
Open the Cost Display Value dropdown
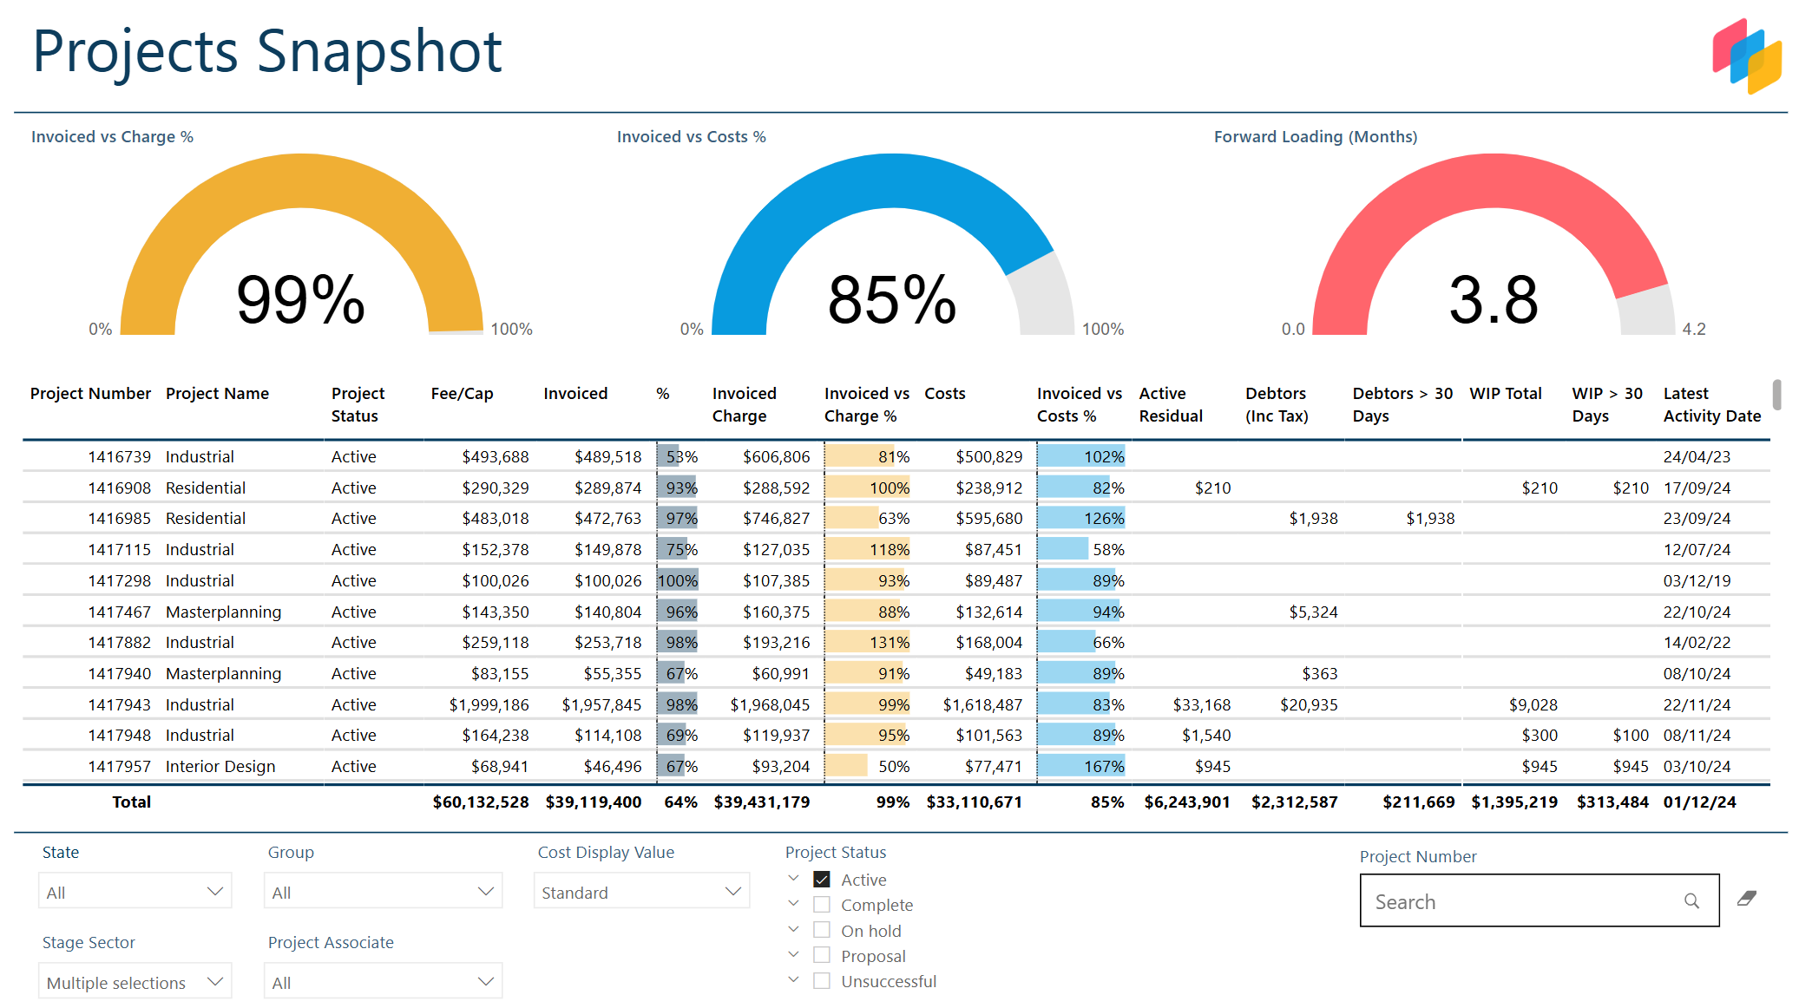(x=642, y=892)
